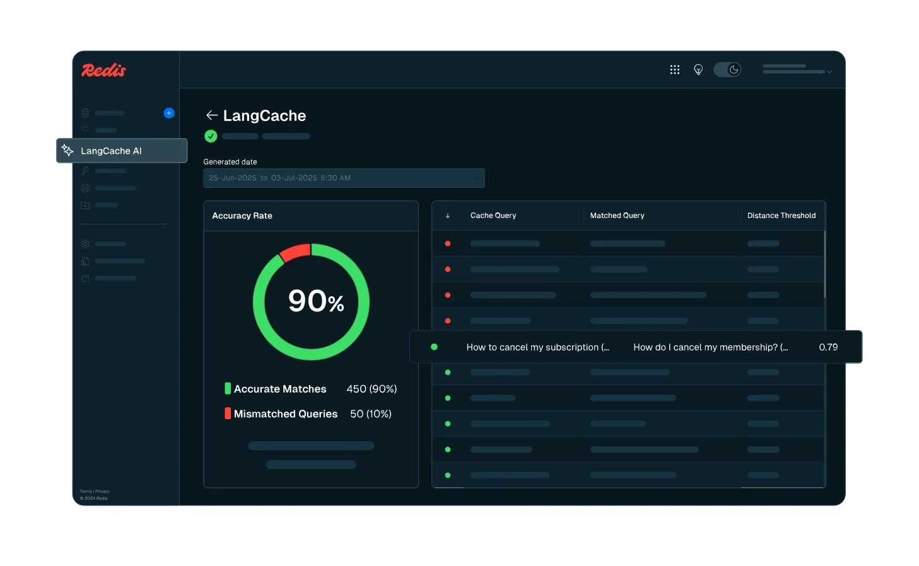
Task: Select the "How do I cancel my membership?" cell
Action: click(x=711, y=347)
